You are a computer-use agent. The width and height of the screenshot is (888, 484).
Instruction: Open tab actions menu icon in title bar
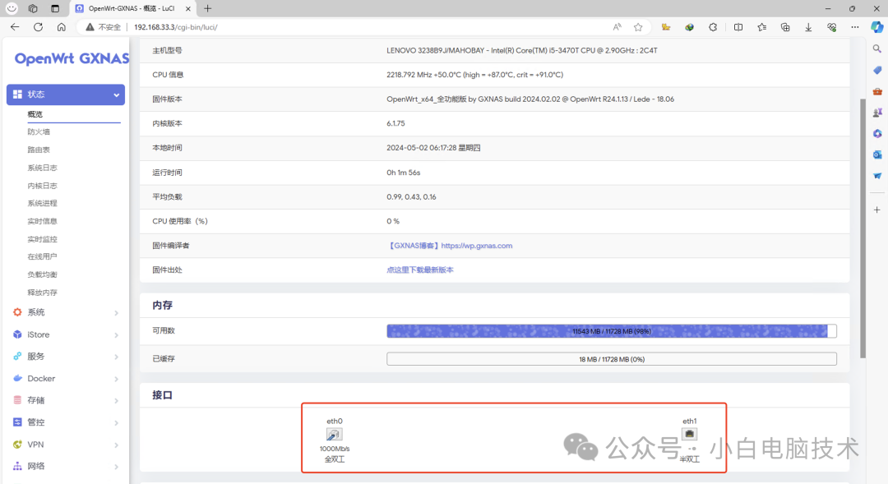tap(55, 8)
